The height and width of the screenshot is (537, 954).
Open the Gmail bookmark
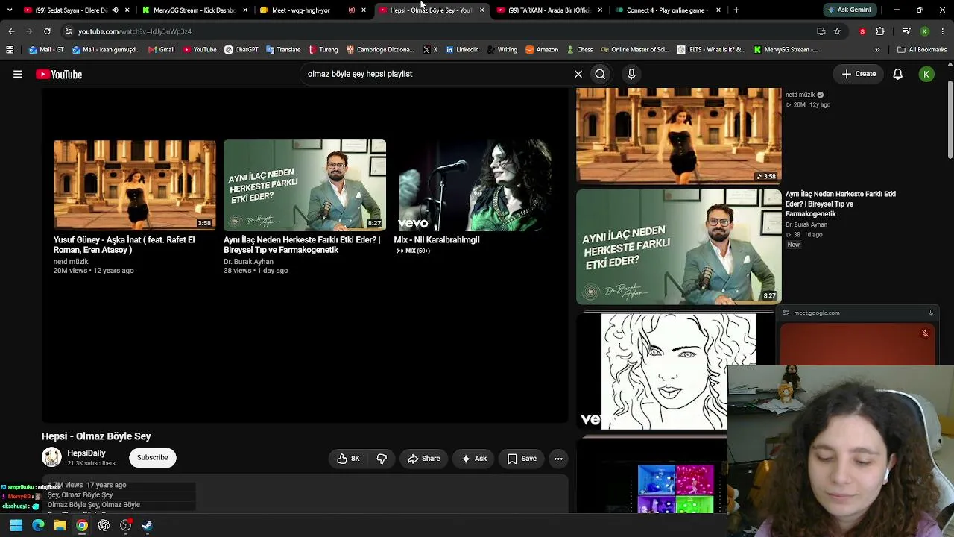(x=161, y=50)
